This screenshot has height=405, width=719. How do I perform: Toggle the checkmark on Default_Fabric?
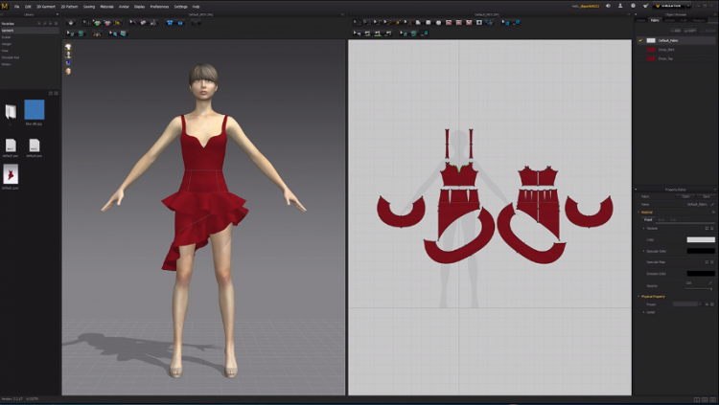tap(639, 40)
